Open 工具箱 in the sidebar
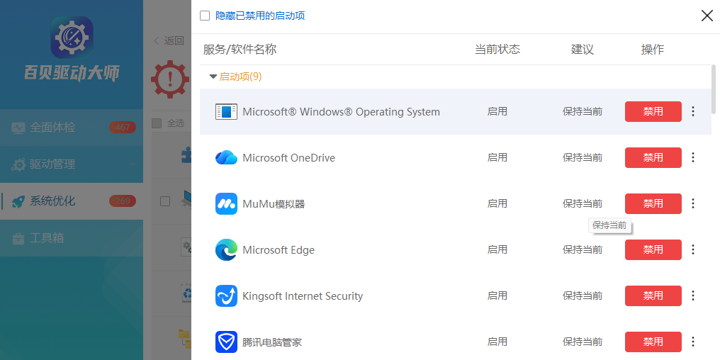This screenshot has height=360, width=720. 47,238
